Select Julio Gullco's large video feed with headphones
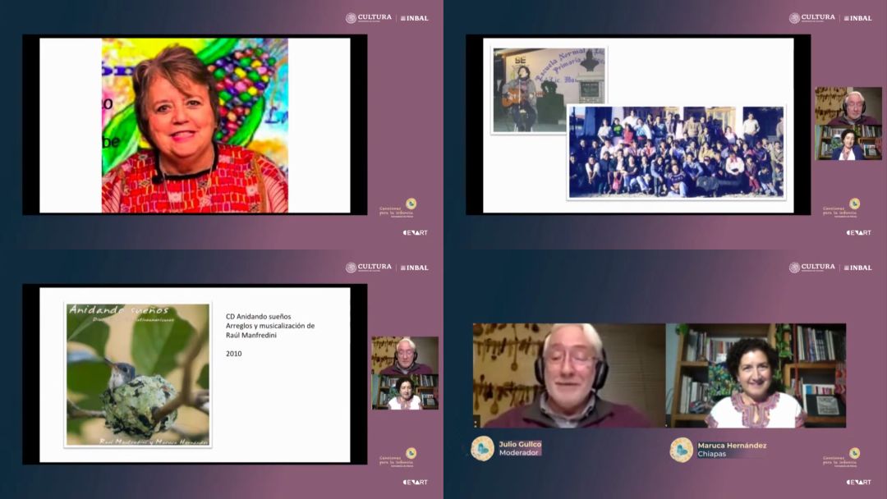This screenshot has width=887, height=499. click(x=568, y=375)
